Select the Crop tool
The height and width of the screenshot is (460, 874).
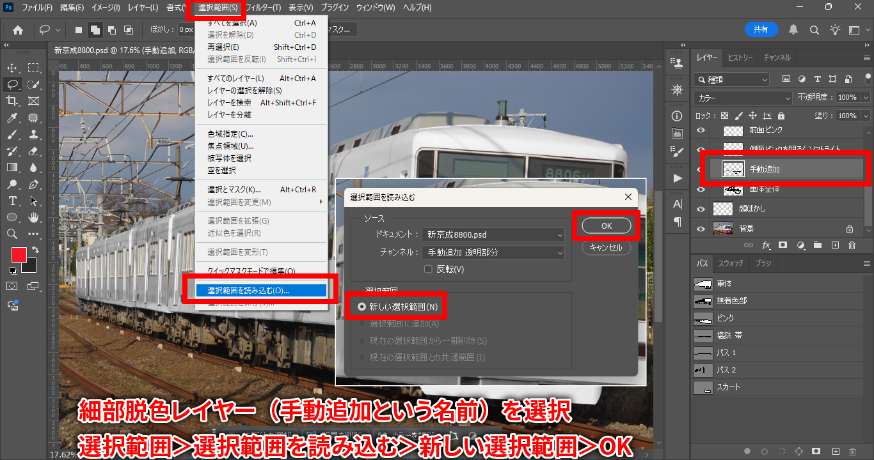click(12, 101)
